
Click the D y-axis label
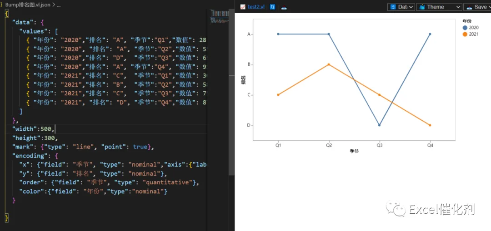tap(249, 125)
